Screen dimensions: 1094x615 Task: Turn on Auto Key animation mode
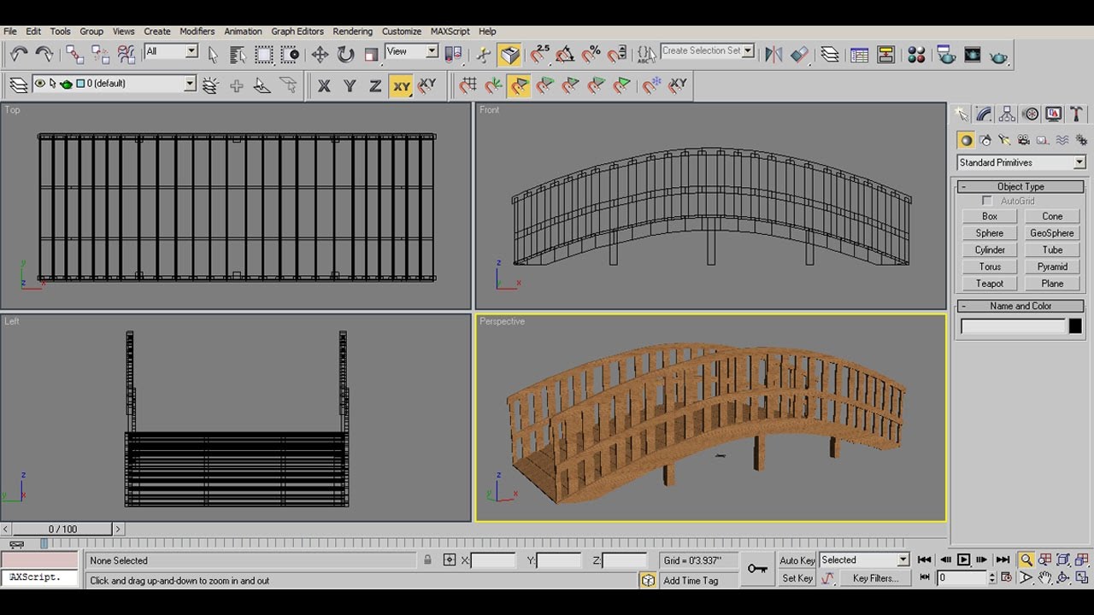click(x=797, y=560)
